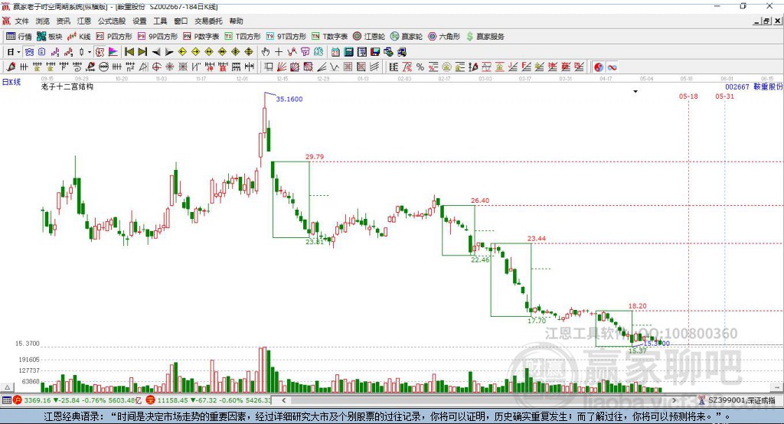
Task: Click the 05-31 date marker
Action: pyautogui.click(x=724, y=96)
